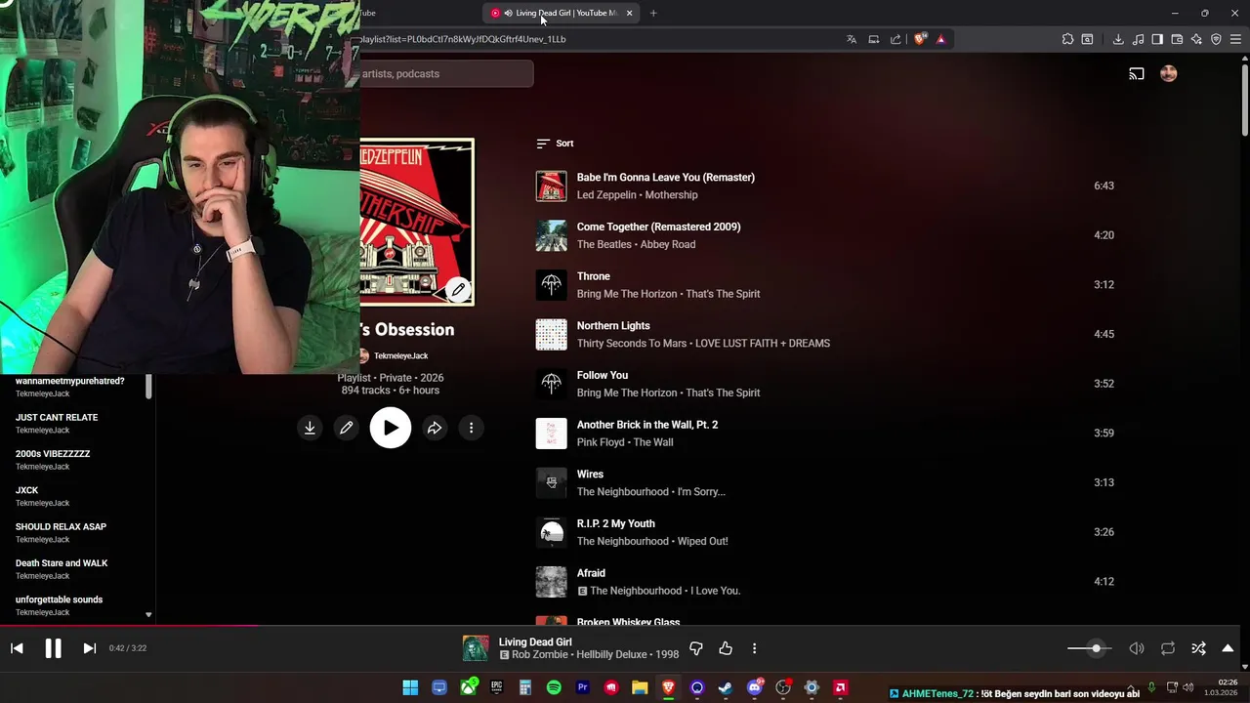Click Throne album thumbnail
Image resolution: width=1250 pixels, height=703 pixels.
click(551, 285)
